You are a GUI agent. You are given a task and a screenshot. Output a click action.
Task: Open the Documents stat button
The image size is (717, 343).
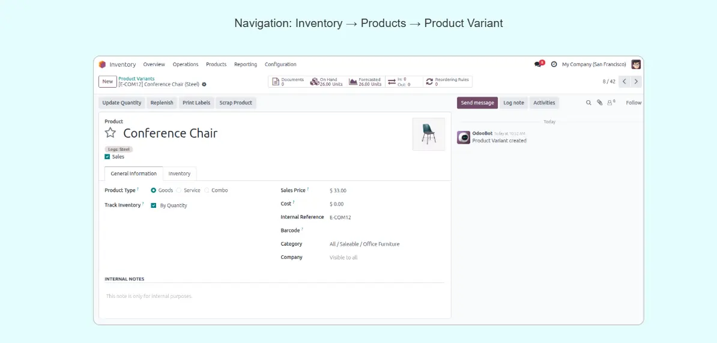tap(288, 82)
